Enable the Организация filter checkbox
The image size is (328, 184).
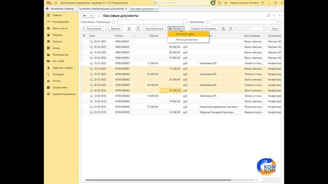point(207,22)
